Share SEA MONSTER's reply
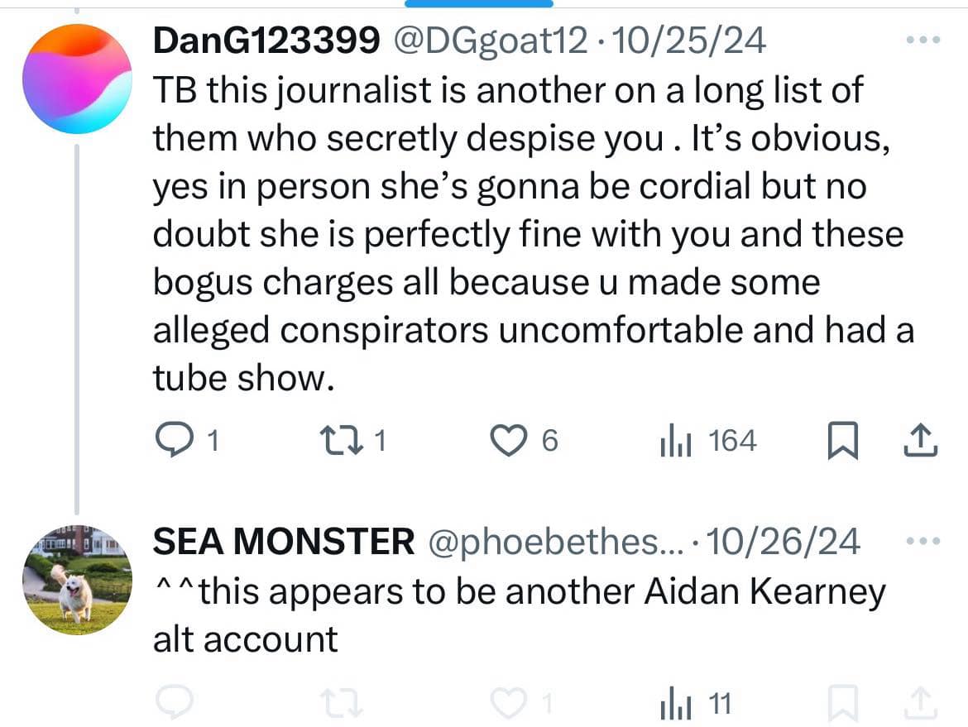 click(x=921, y=703)
